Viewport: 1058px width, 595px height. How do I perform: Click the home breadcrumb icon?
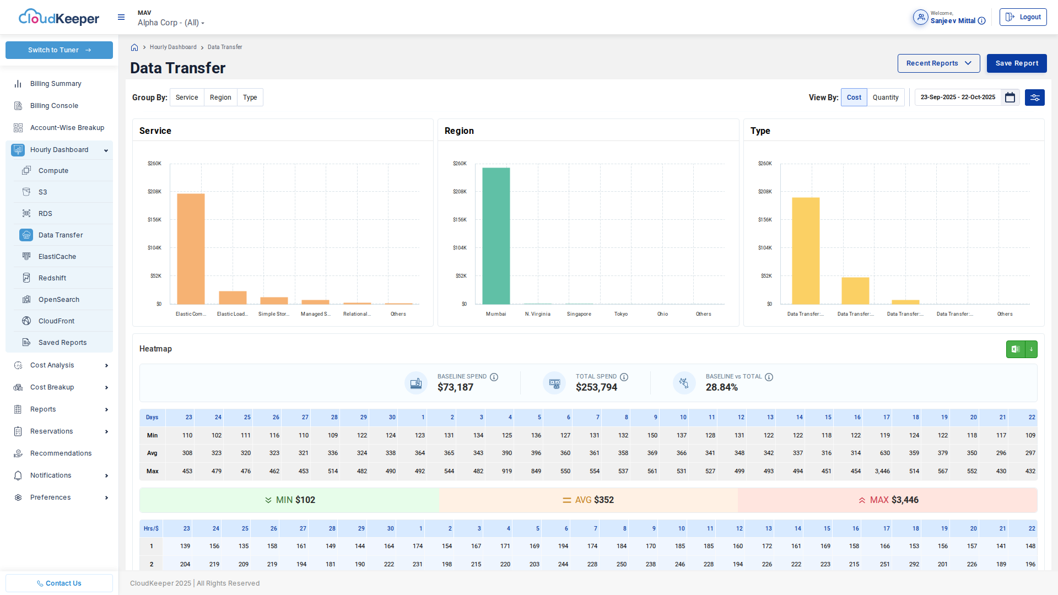pyautogui.click(x=134, y=47)
